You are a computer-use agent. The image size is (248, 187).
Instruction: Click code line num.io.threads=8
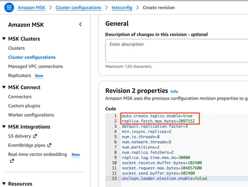tap(141, 137)
